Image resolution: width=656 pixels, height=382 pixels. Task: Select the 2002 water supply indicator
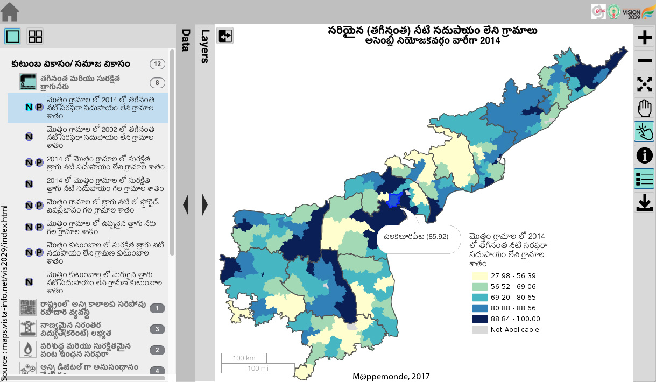[100, 137]
